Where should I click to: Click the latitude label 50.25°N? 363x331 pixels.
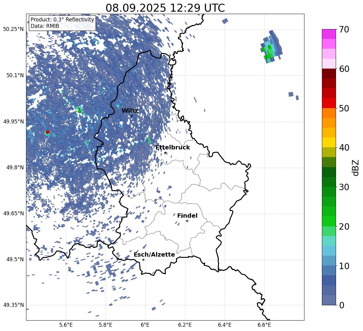pyautogui.click(x=13, y=29)
